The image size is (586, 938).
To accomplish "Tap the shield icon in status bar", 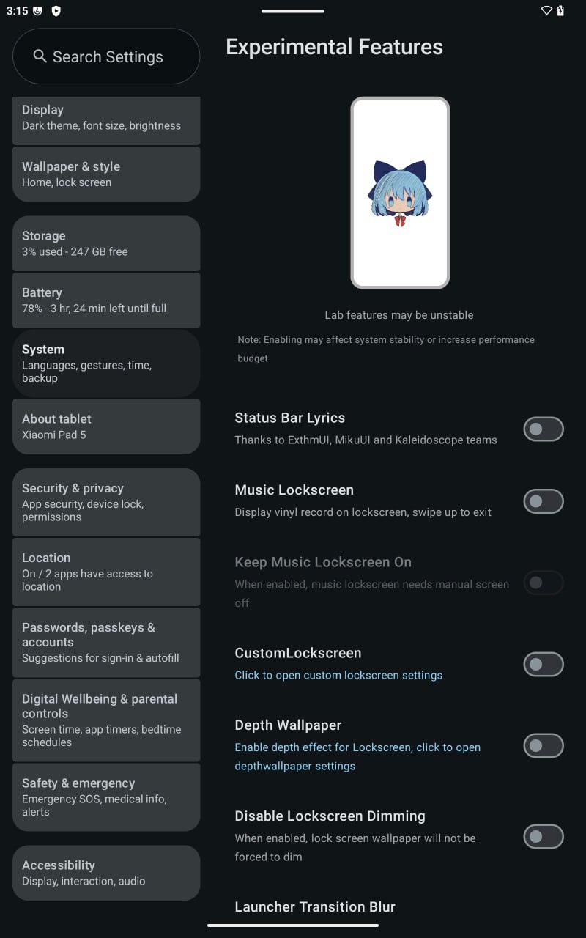I will tap(56, 11).
